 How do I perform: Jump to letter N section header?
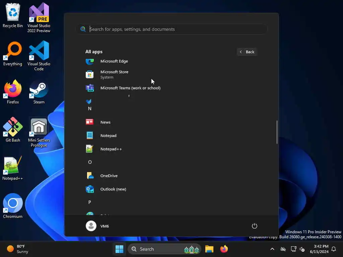click(90, 109)
